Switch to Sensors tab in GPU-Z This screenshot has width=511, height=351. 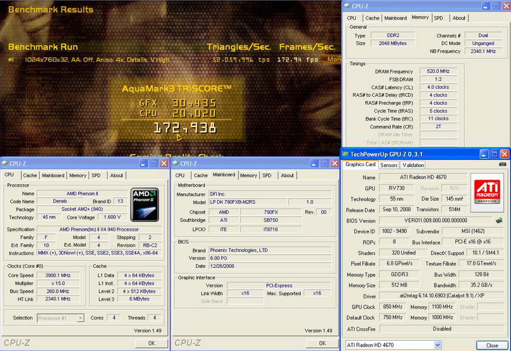coord(389,165)
